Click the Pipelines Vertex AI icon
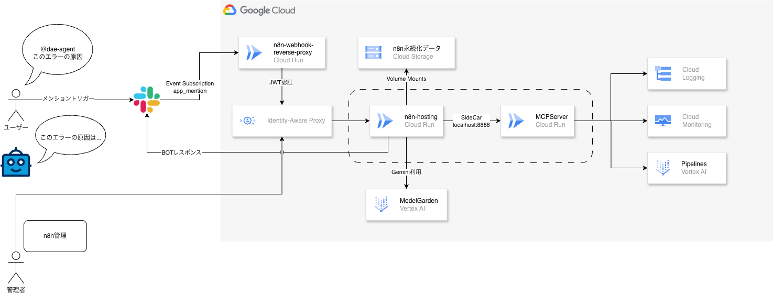The width and height of the screenshot is (773, 294). tap(663, 168)
